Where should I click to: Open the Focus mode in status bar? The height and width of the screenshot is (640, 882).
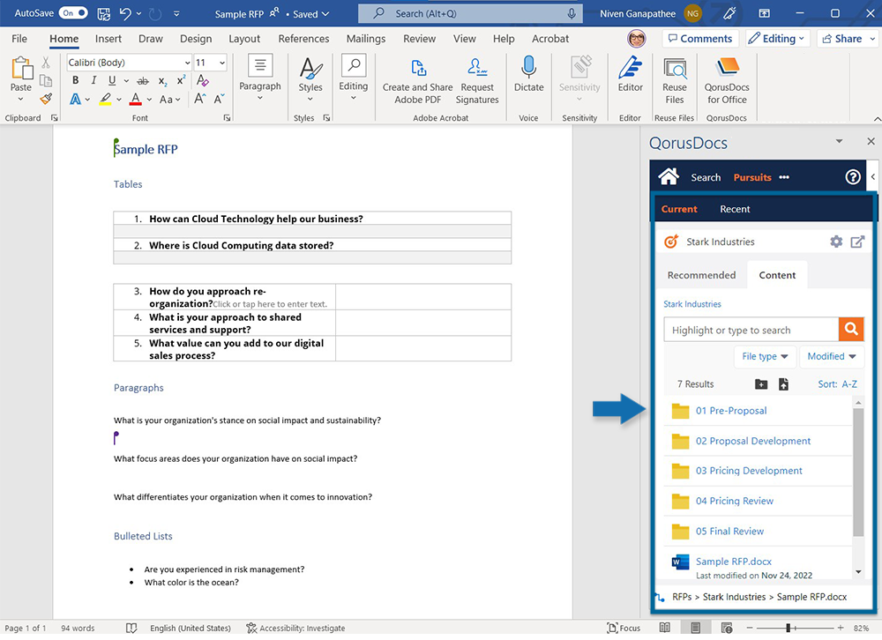coord(624,628)
